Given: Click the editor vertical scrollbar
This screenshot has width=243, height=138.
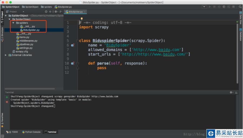Looking at the screenshot, I should (237, 54).
